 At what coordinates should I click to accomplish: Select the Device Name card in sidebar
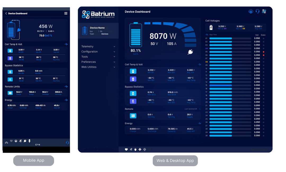tap(98, 30)
